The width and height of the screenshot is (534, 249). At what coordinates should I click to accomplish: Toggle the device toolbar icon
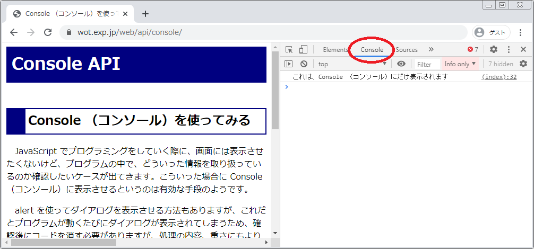(x=303, y=50)
